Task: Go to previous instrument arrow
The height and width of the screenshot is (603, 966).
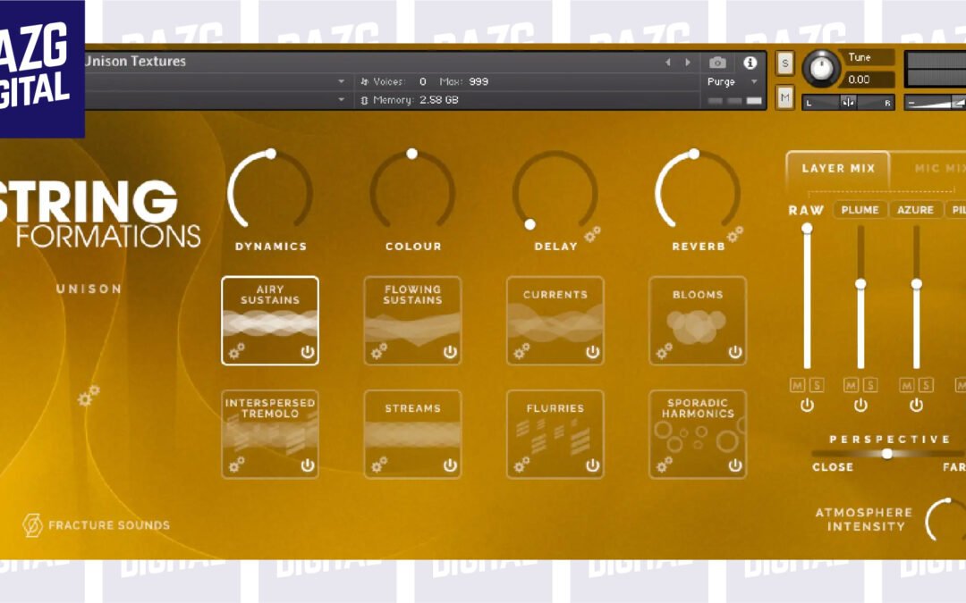Action: click(x=668, y=63)
